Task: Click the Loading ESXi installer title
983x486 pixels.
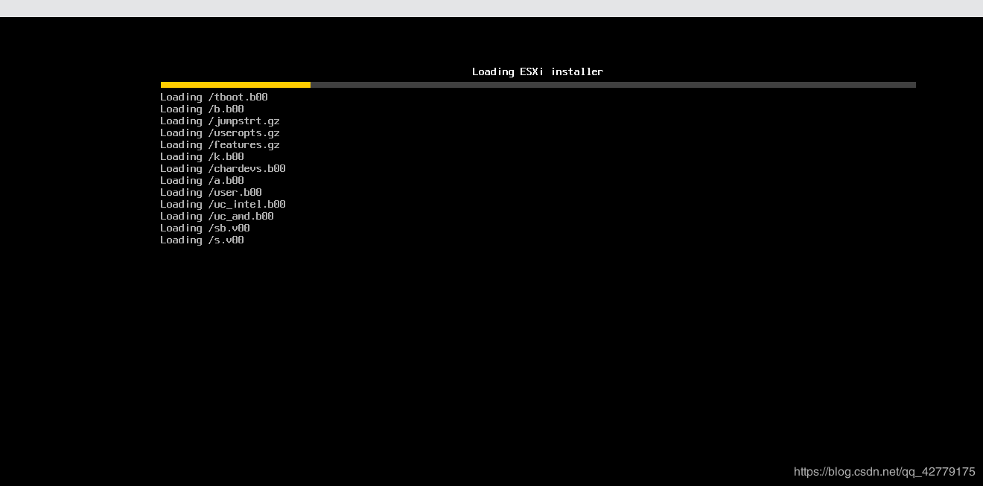Action: [x=537, y=72]
